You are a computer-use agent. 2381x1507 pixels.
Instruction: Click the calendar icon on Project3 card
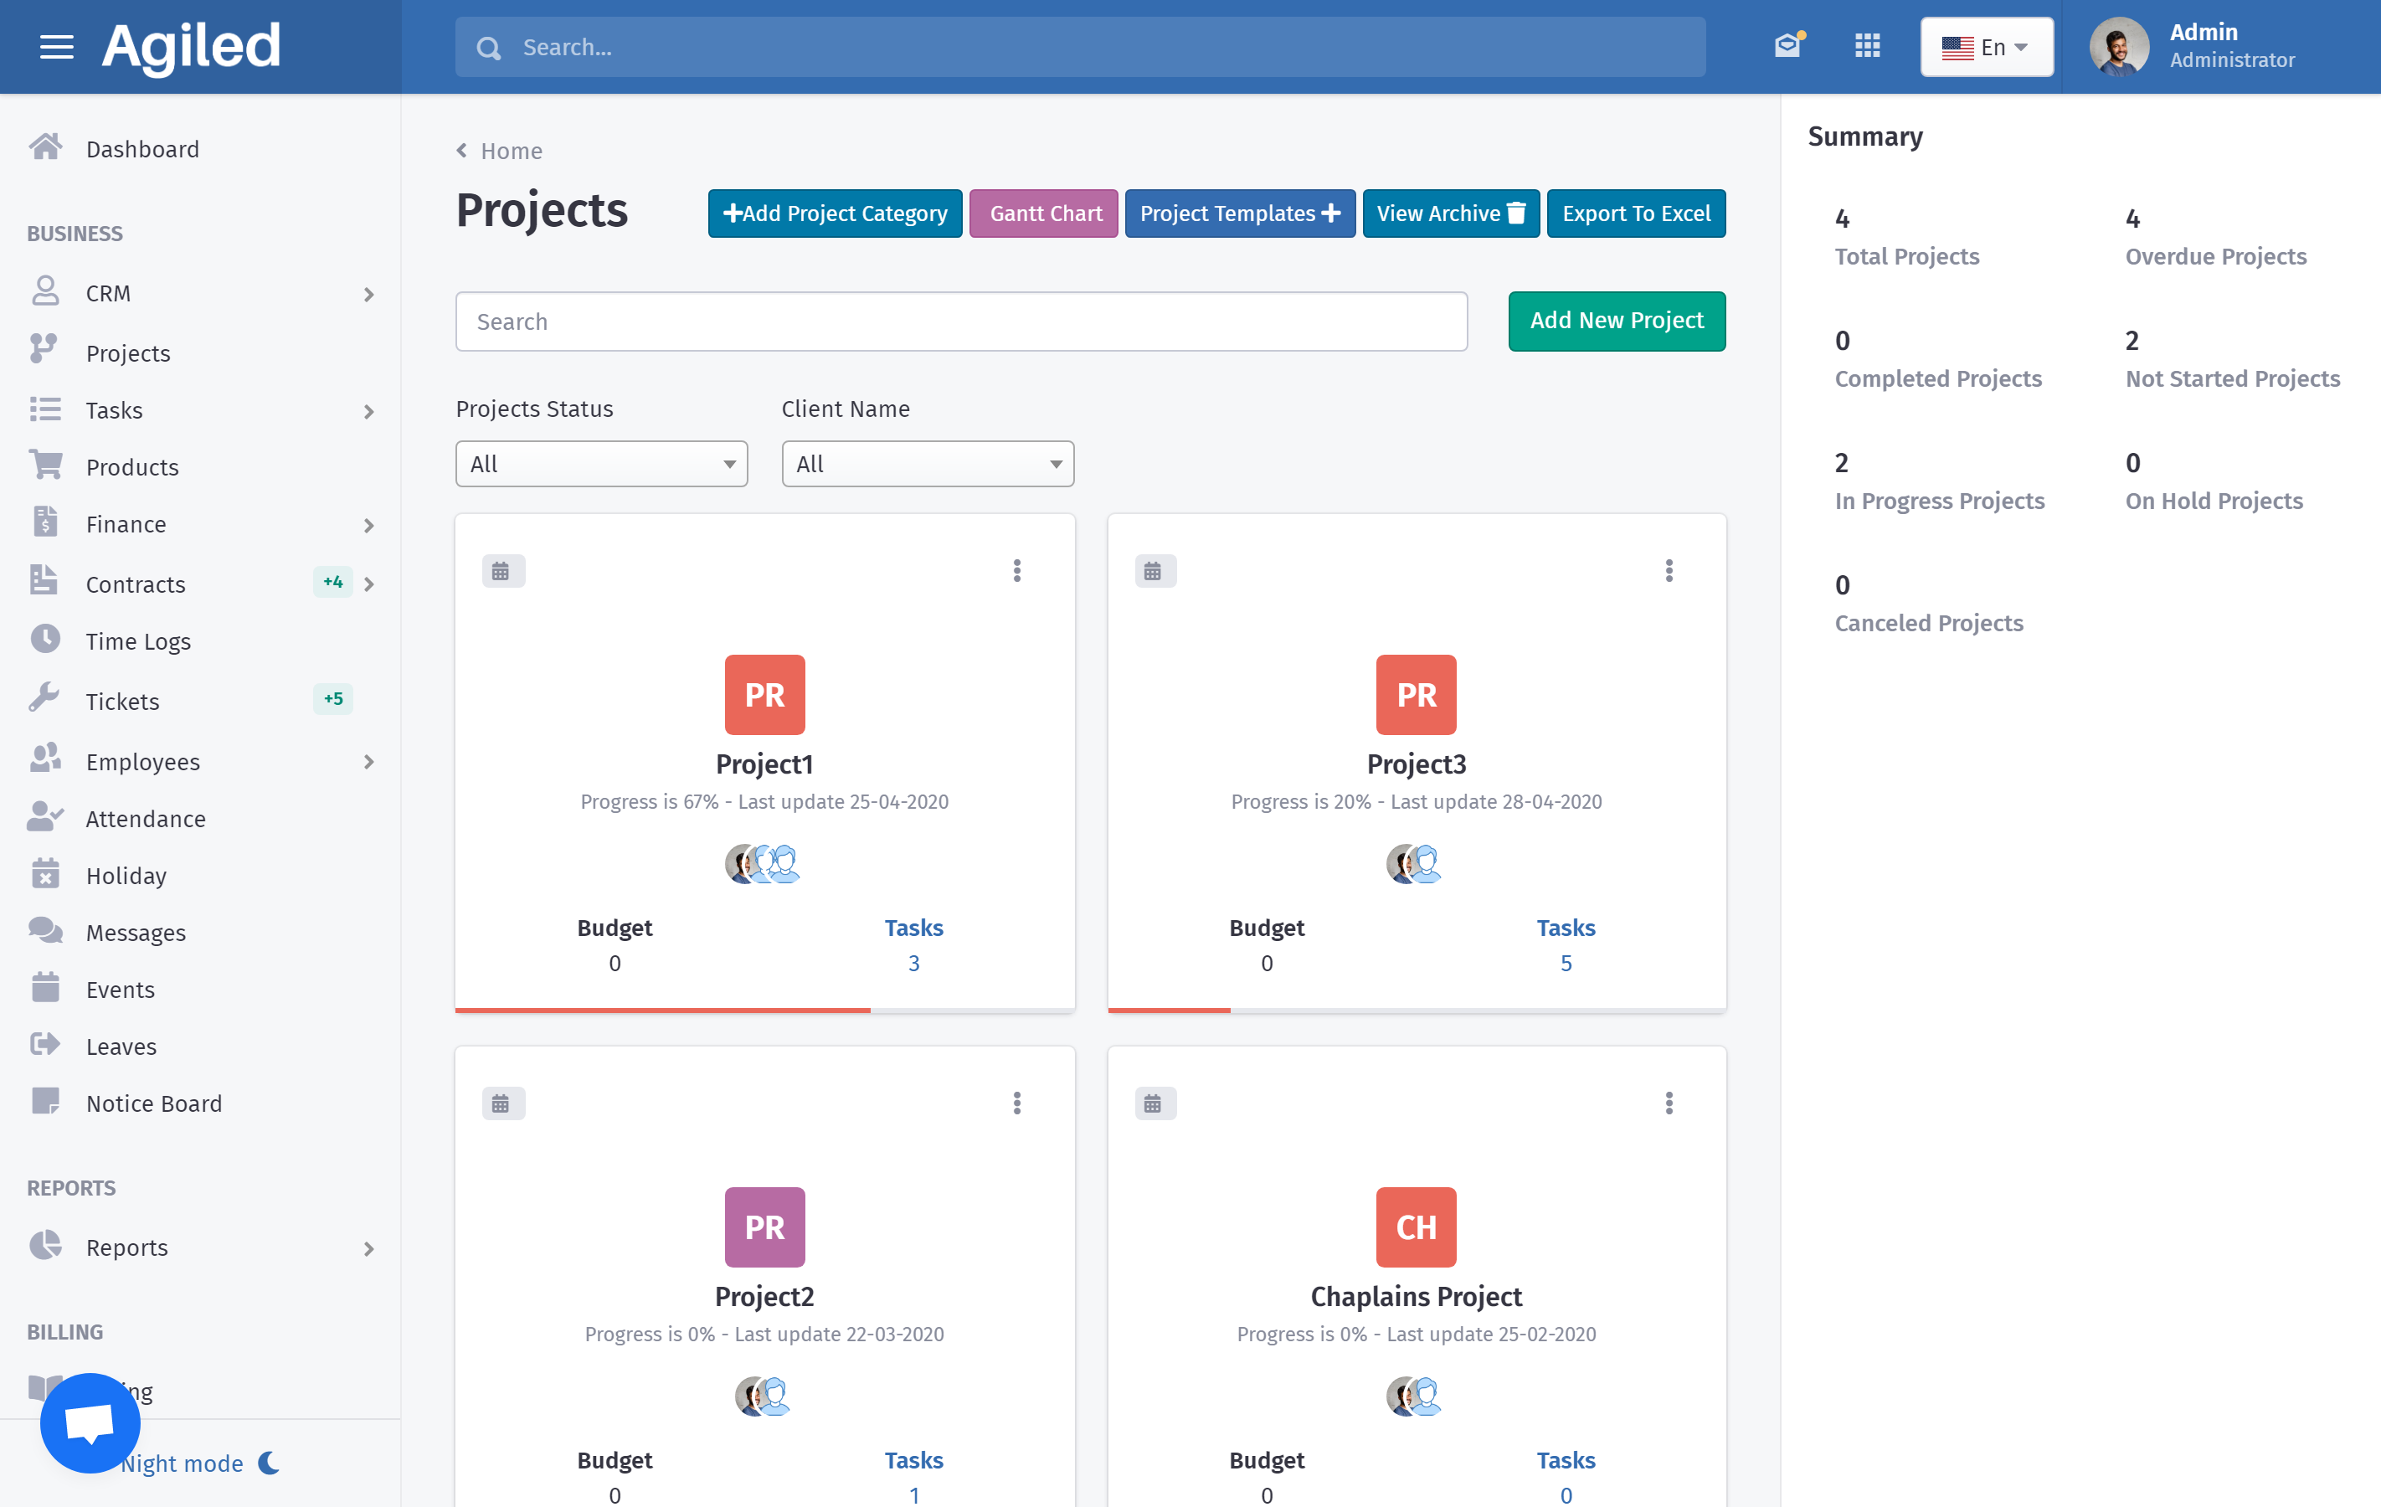[x=1154, y=572]
